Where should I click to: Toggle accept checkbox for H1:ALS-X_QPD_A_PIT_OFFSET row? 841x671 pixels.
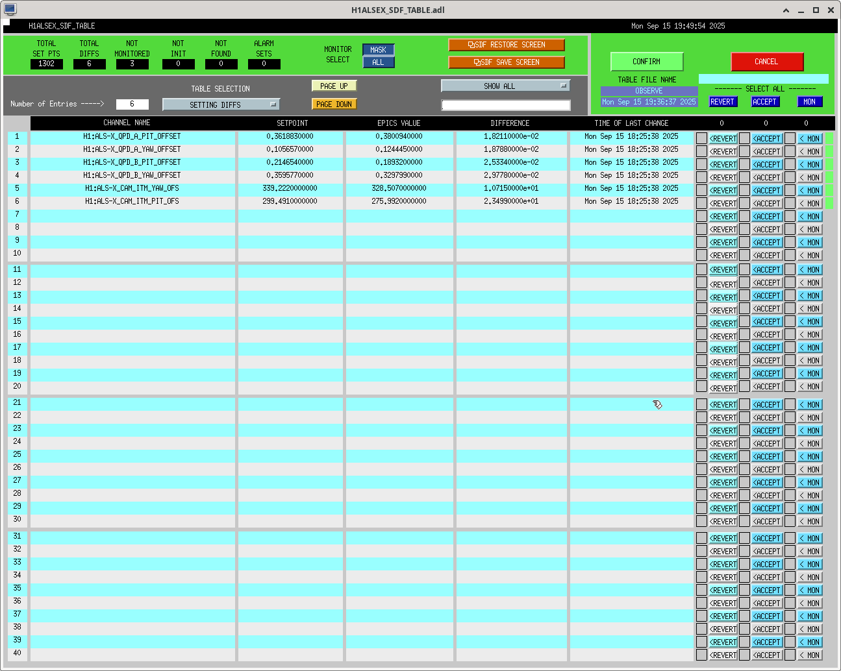pos(745,138)
